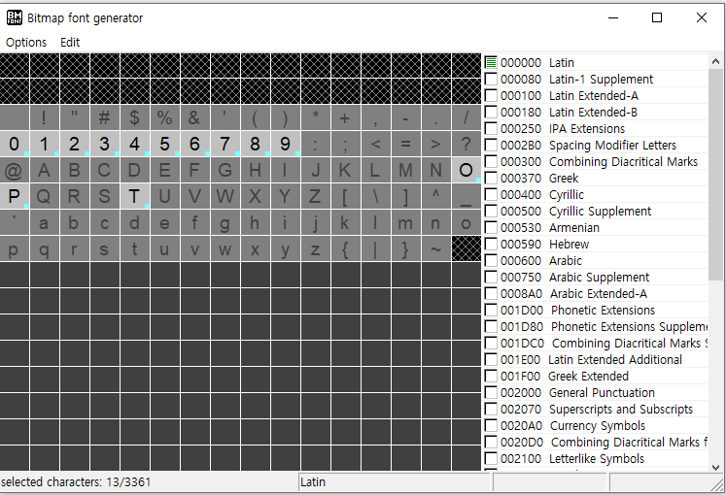Viewport: 726px width, 495px height.
Task: Select the Phonetic Extensions 001D00 row
Action: pyautogui.click(x=596, y=311)
